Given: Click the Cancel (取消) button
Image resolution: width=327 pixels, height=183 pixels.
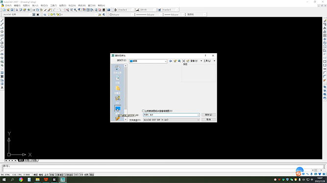Looking at the screenshot, I should click(208, 120).
